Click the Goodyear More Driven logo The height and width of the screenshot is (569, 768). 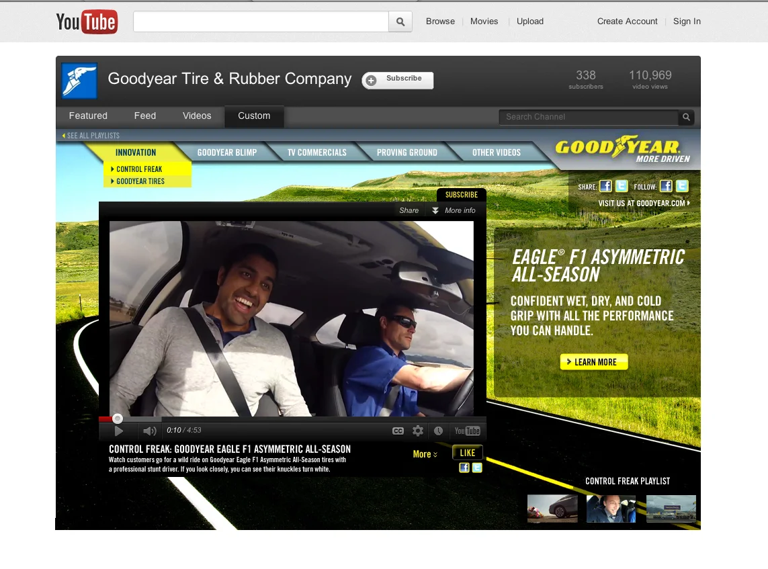pos(623,149)
